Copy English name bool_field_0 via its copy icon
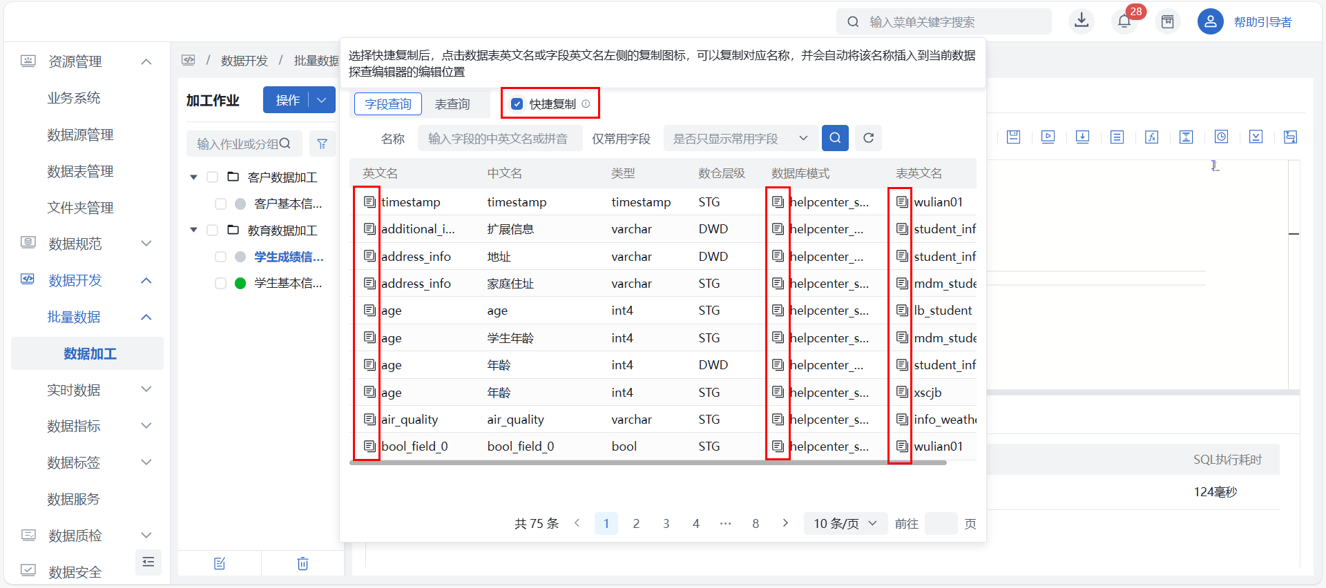Viewport: 1326px width, 588px height. pos(369,446)
